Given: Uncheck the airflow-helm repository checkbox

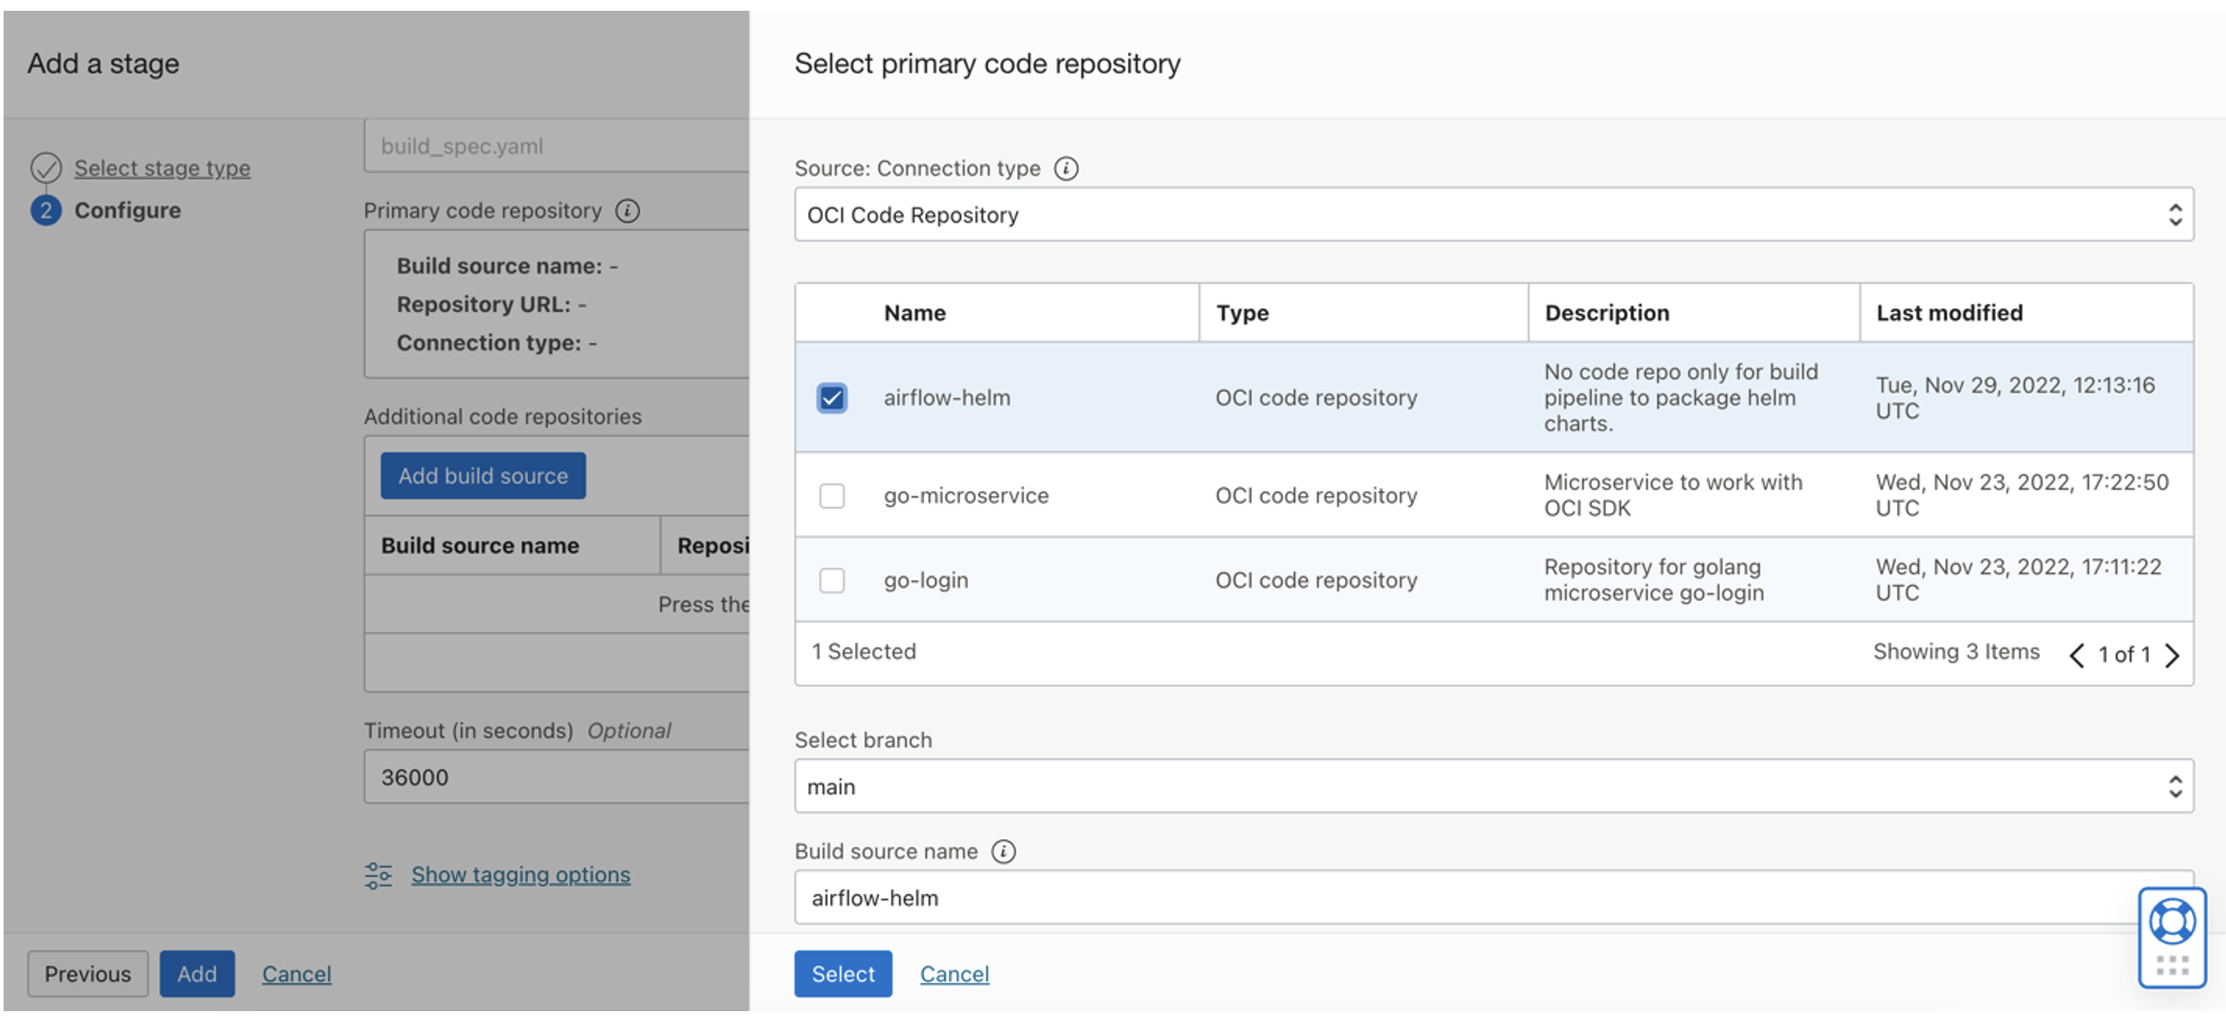Looking at the screenshot, I should [832, 397].
